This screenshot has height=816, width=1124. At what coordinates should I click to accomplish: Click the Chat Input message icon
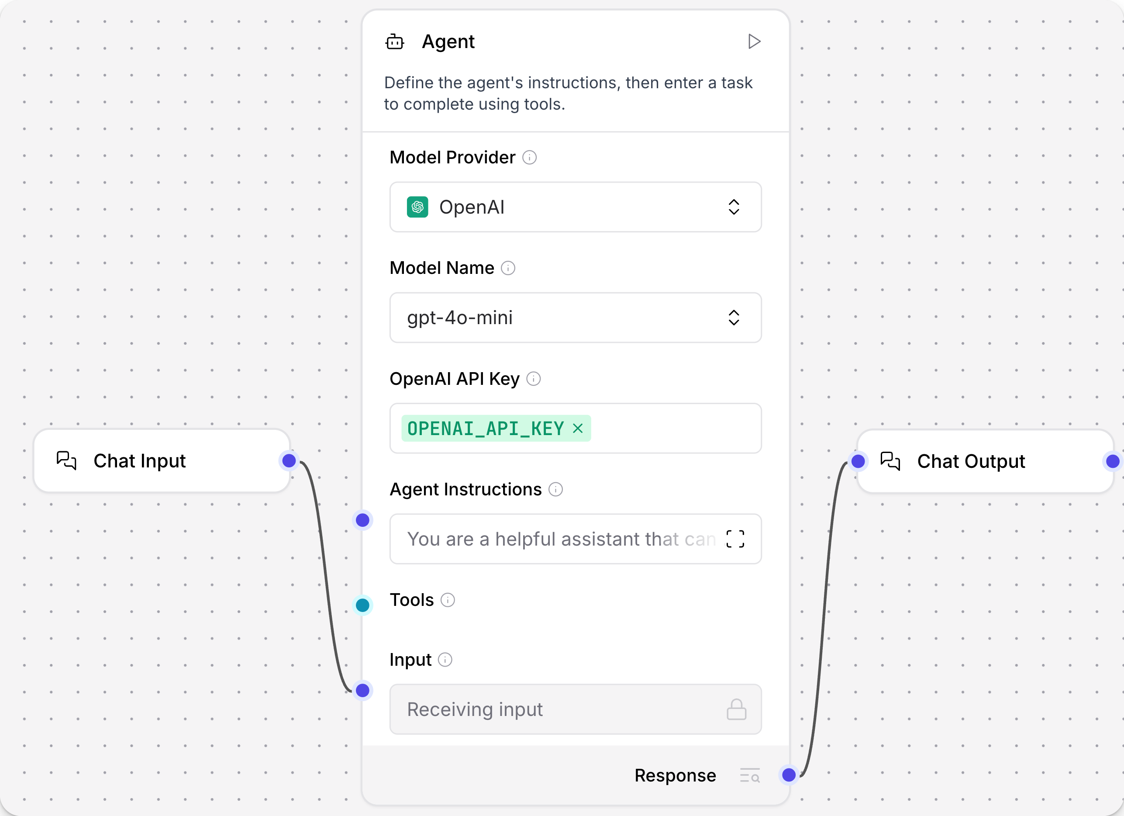point(66,460)
